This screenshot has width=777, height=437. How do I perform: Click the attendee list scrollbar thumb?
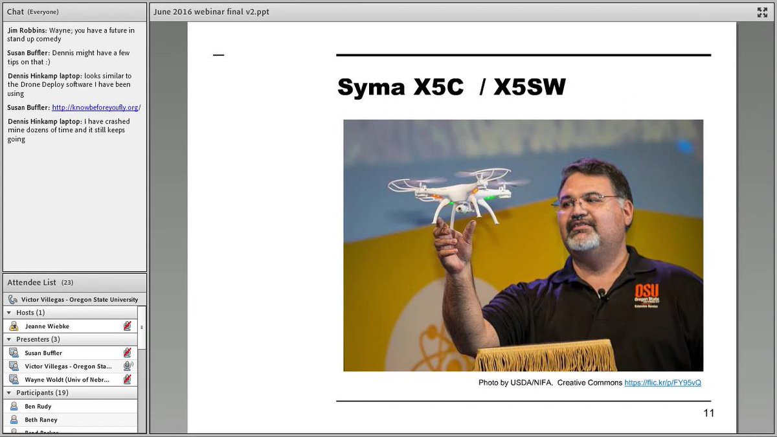pos(142,327)
